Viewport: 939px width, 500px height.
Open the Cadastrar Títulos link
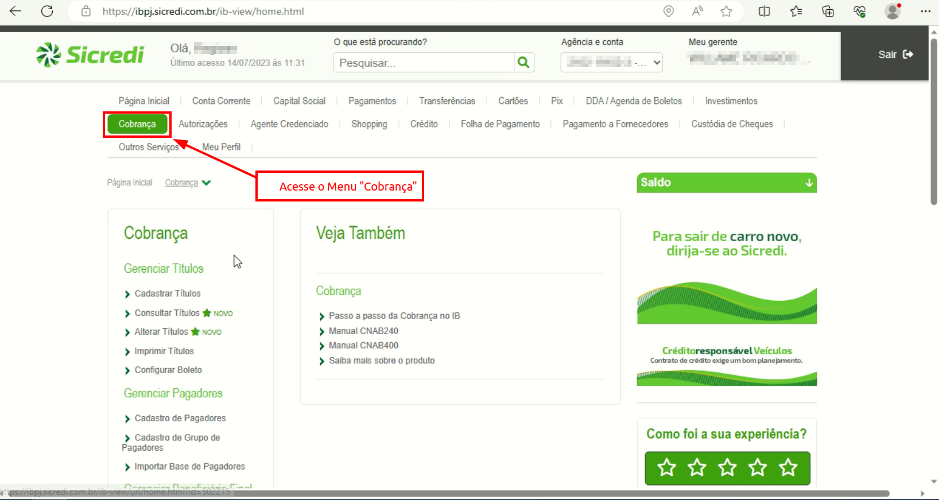click(168, 293)
